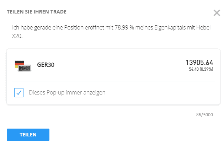Click the word 'Ich' starting the message

pos(15,28)
